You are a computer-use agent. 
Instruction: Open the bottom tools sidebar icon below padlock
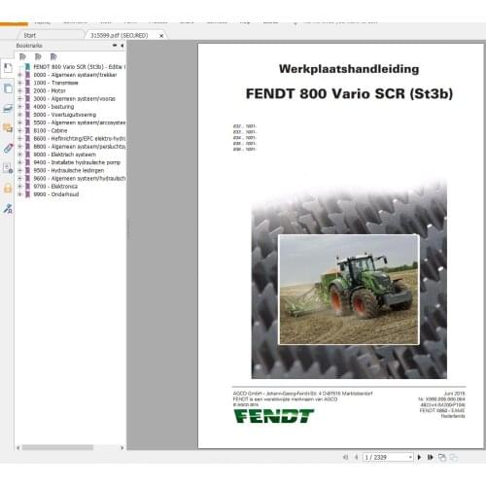click(8, 209)
